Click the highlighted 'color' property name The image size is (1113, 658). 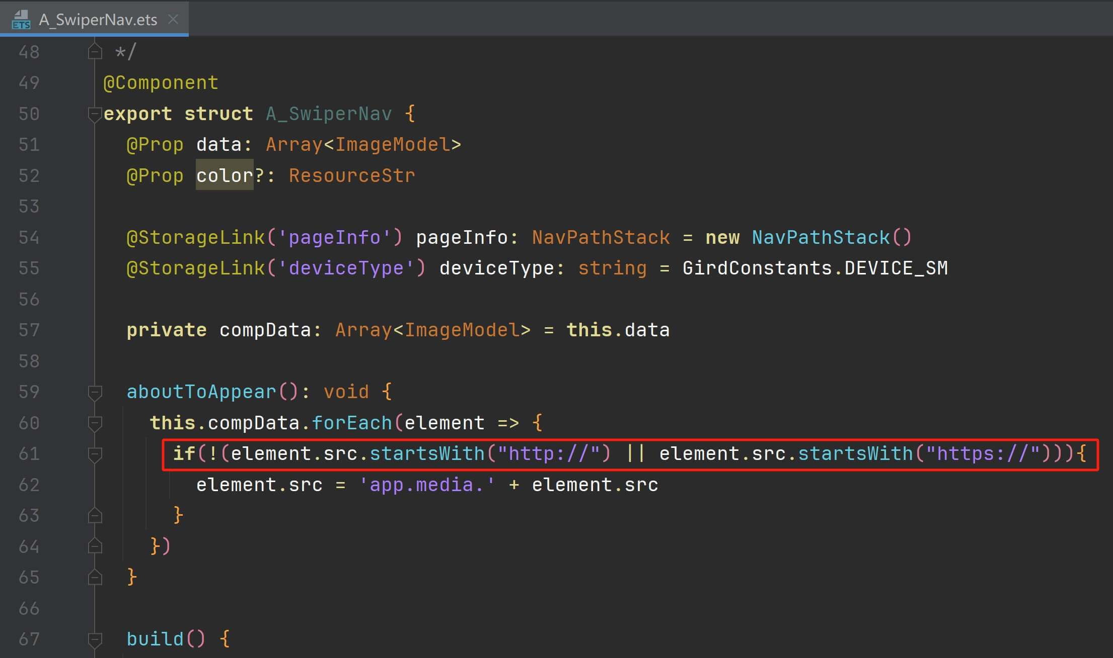pyautogui.click(x=225, y=175)
